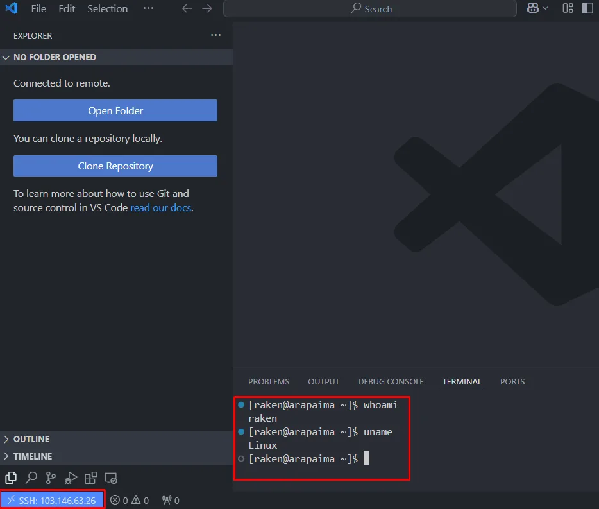Open the Run and Debug view
Viewport: 599px width, 509px height.
71,478
